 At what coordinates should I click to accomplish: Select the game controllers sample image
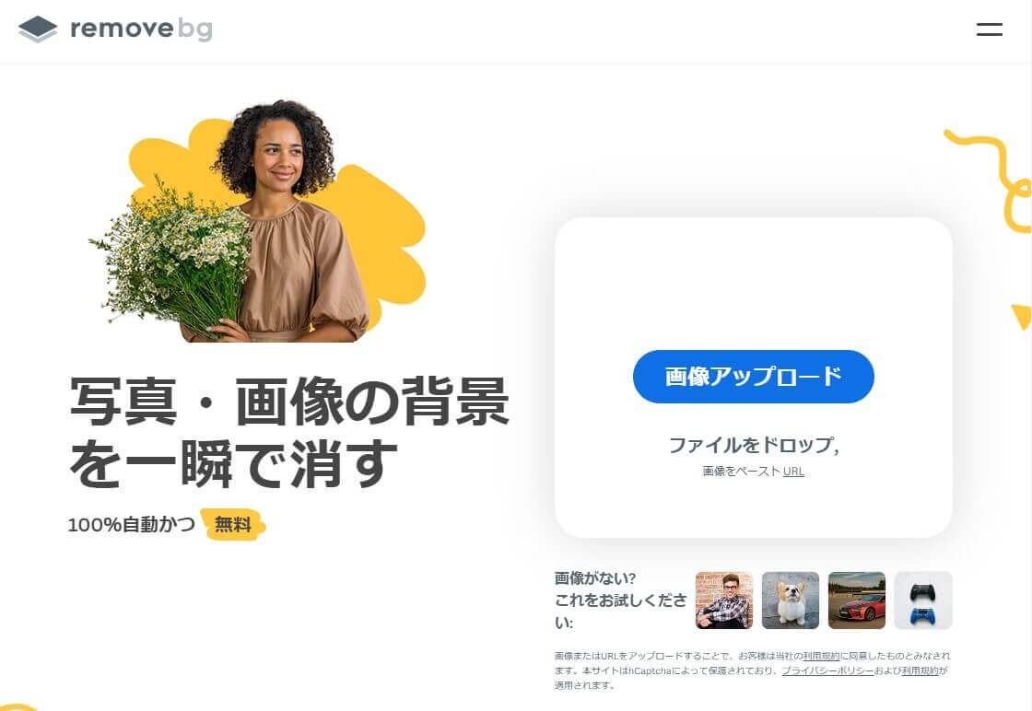tap(922, 600)
